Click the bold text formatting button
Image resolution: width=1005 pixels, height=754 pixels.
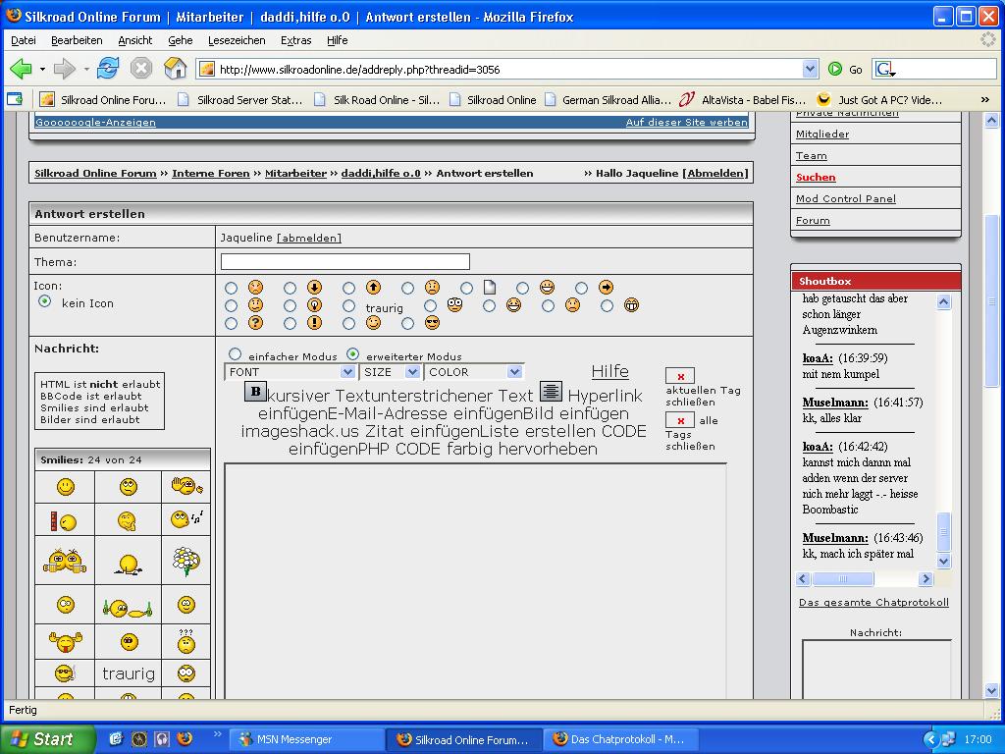pos(255,392)
